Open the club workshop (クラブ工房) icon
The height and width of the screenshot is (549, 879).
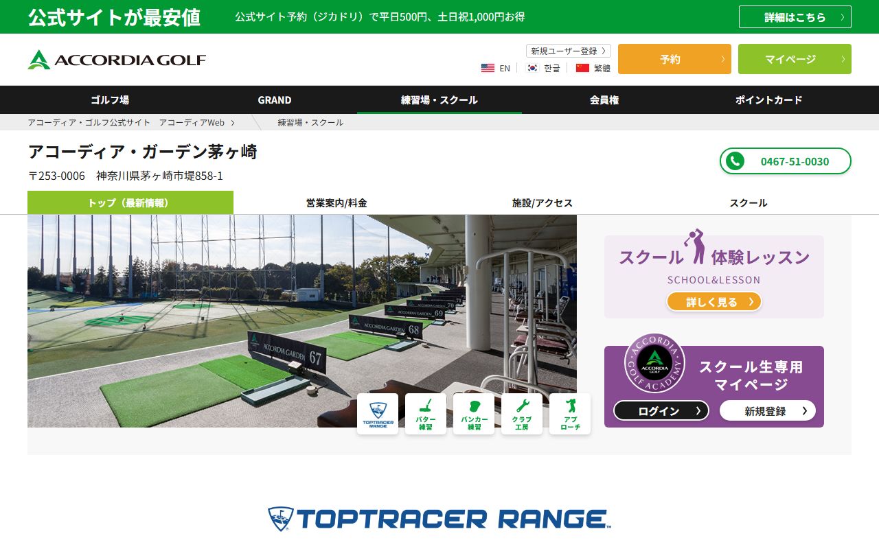[x=522, y=414]
